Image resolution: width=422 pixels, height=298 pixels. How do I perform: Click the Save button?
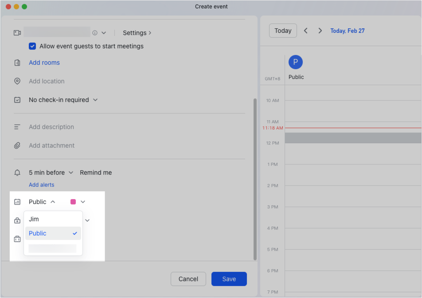pyautogui.click(x=229, y=279)
